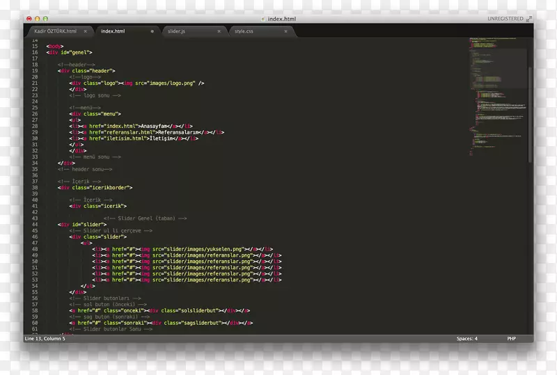Click the red window close button

[x=29, y=18]
